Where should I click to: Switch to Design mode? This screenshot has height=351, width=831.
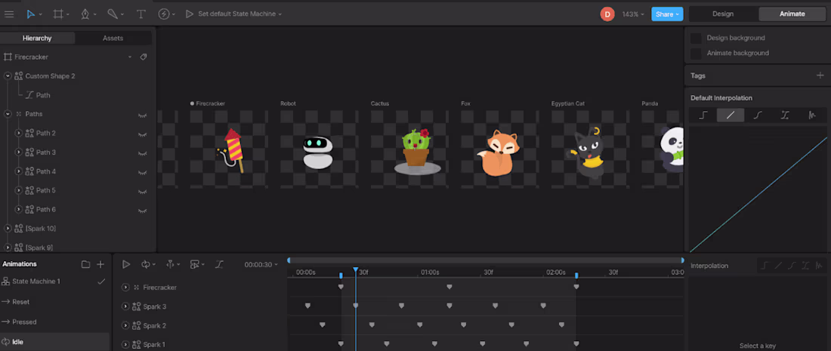pos(723,14)
